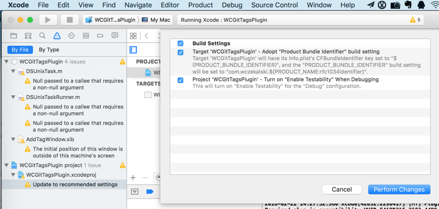This screenshot has height=209, width=439.
Task: Open the Report navigator speech bubble icon
Action: point(115,36)
